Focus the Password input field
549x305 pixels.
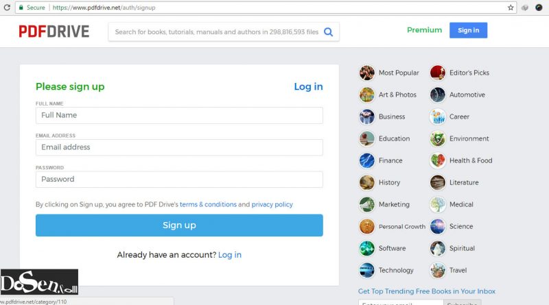point(179,179)
